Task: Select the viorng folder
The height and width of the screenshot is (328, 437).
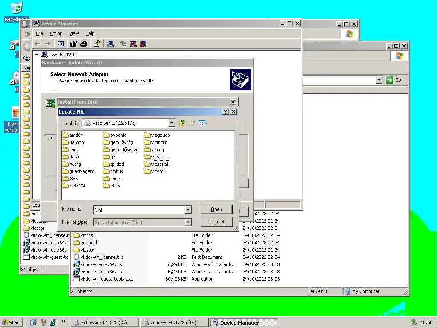Action: pyautogui.click(x=154, y=149)
